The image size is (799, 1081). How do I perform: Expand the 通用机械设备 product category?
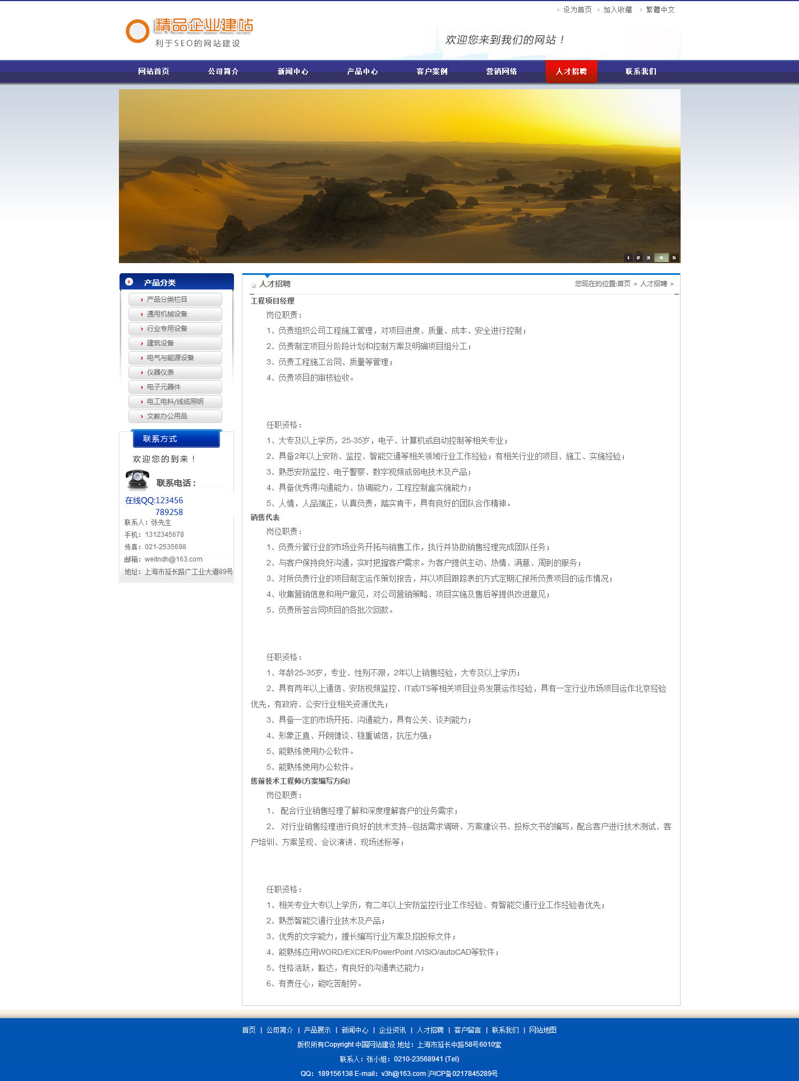(x=167, y=314)
